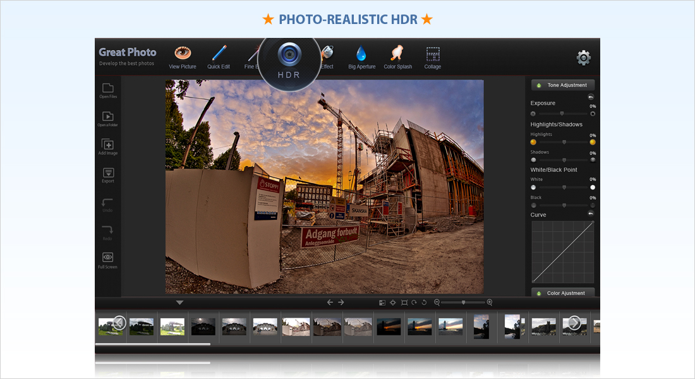Click the thumbnail strip scrollbar

(x=152, y=344)
